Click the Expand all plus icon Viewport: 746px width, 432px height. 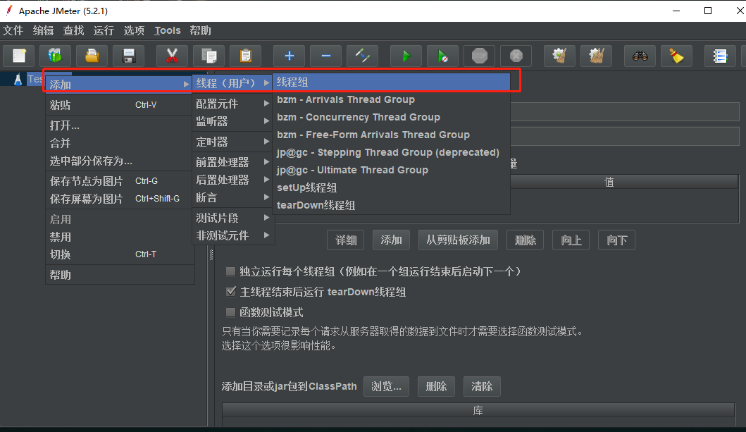(290, 56)
